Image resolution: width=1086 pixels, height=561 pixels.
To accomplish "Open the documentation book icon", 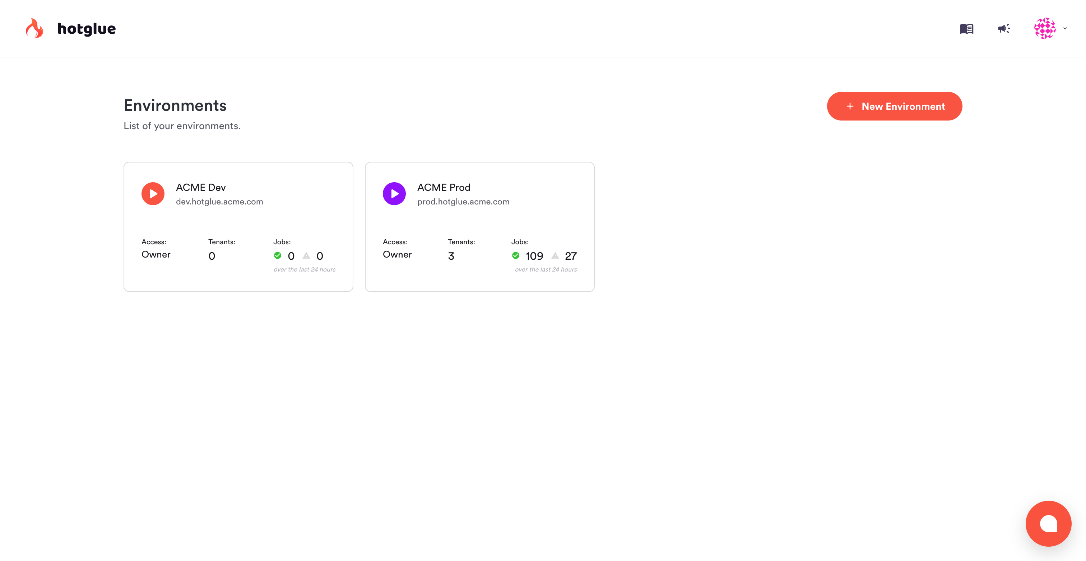I will 966,29.
